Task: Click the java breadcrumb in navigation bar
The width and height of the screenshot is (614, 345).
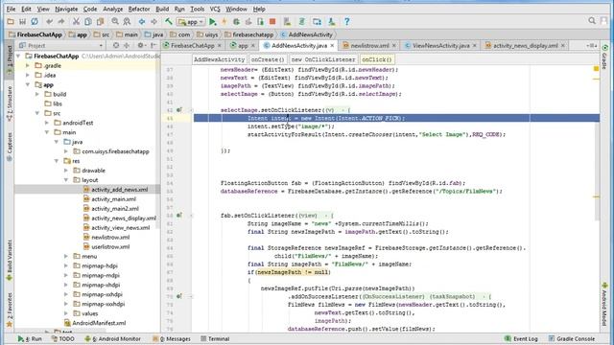Action: (x=153, y=34)
